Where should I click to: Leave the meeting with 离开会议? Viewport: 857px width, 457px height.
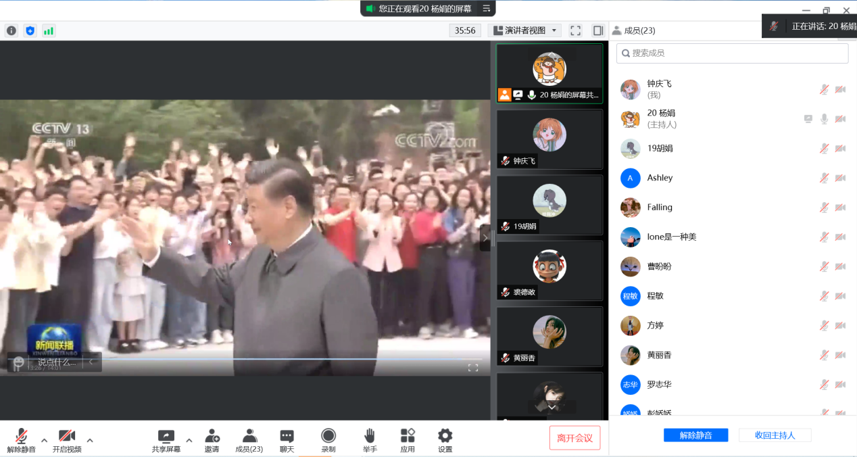574,438
